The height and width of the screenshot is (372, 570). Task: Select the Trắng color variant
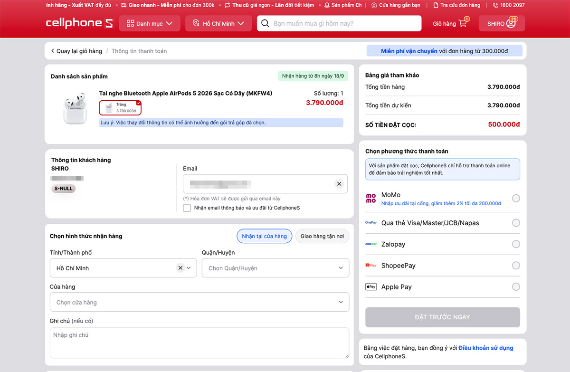pyautogui.click(x=120, y=108)
